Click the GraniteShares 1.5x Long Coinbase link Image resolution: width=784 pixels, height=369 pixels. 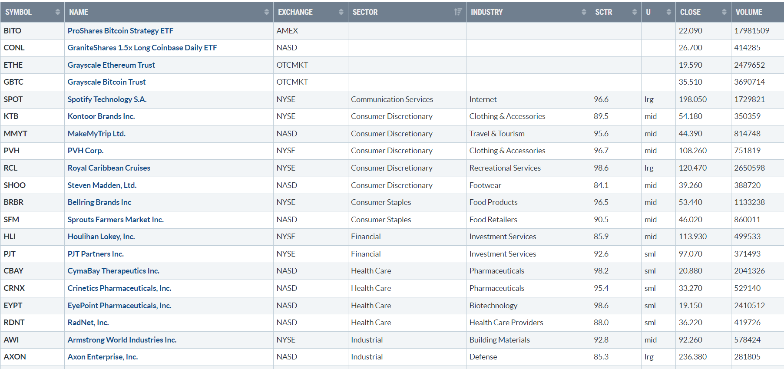[142, 48]
